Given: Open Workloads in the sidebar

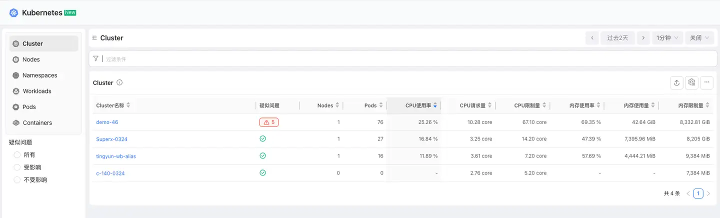Looking at the screenshot, I should click(x=36, y=91).
